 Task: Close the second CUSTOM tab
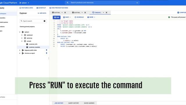85,13
